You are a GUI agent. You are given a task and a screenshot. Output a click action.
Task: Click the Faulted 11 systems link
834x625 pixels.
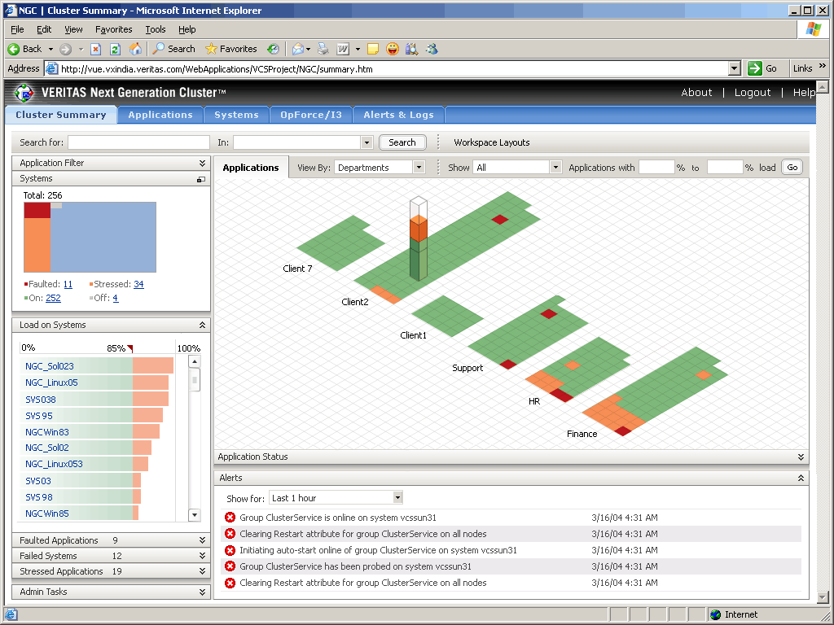tap(68, 284)
